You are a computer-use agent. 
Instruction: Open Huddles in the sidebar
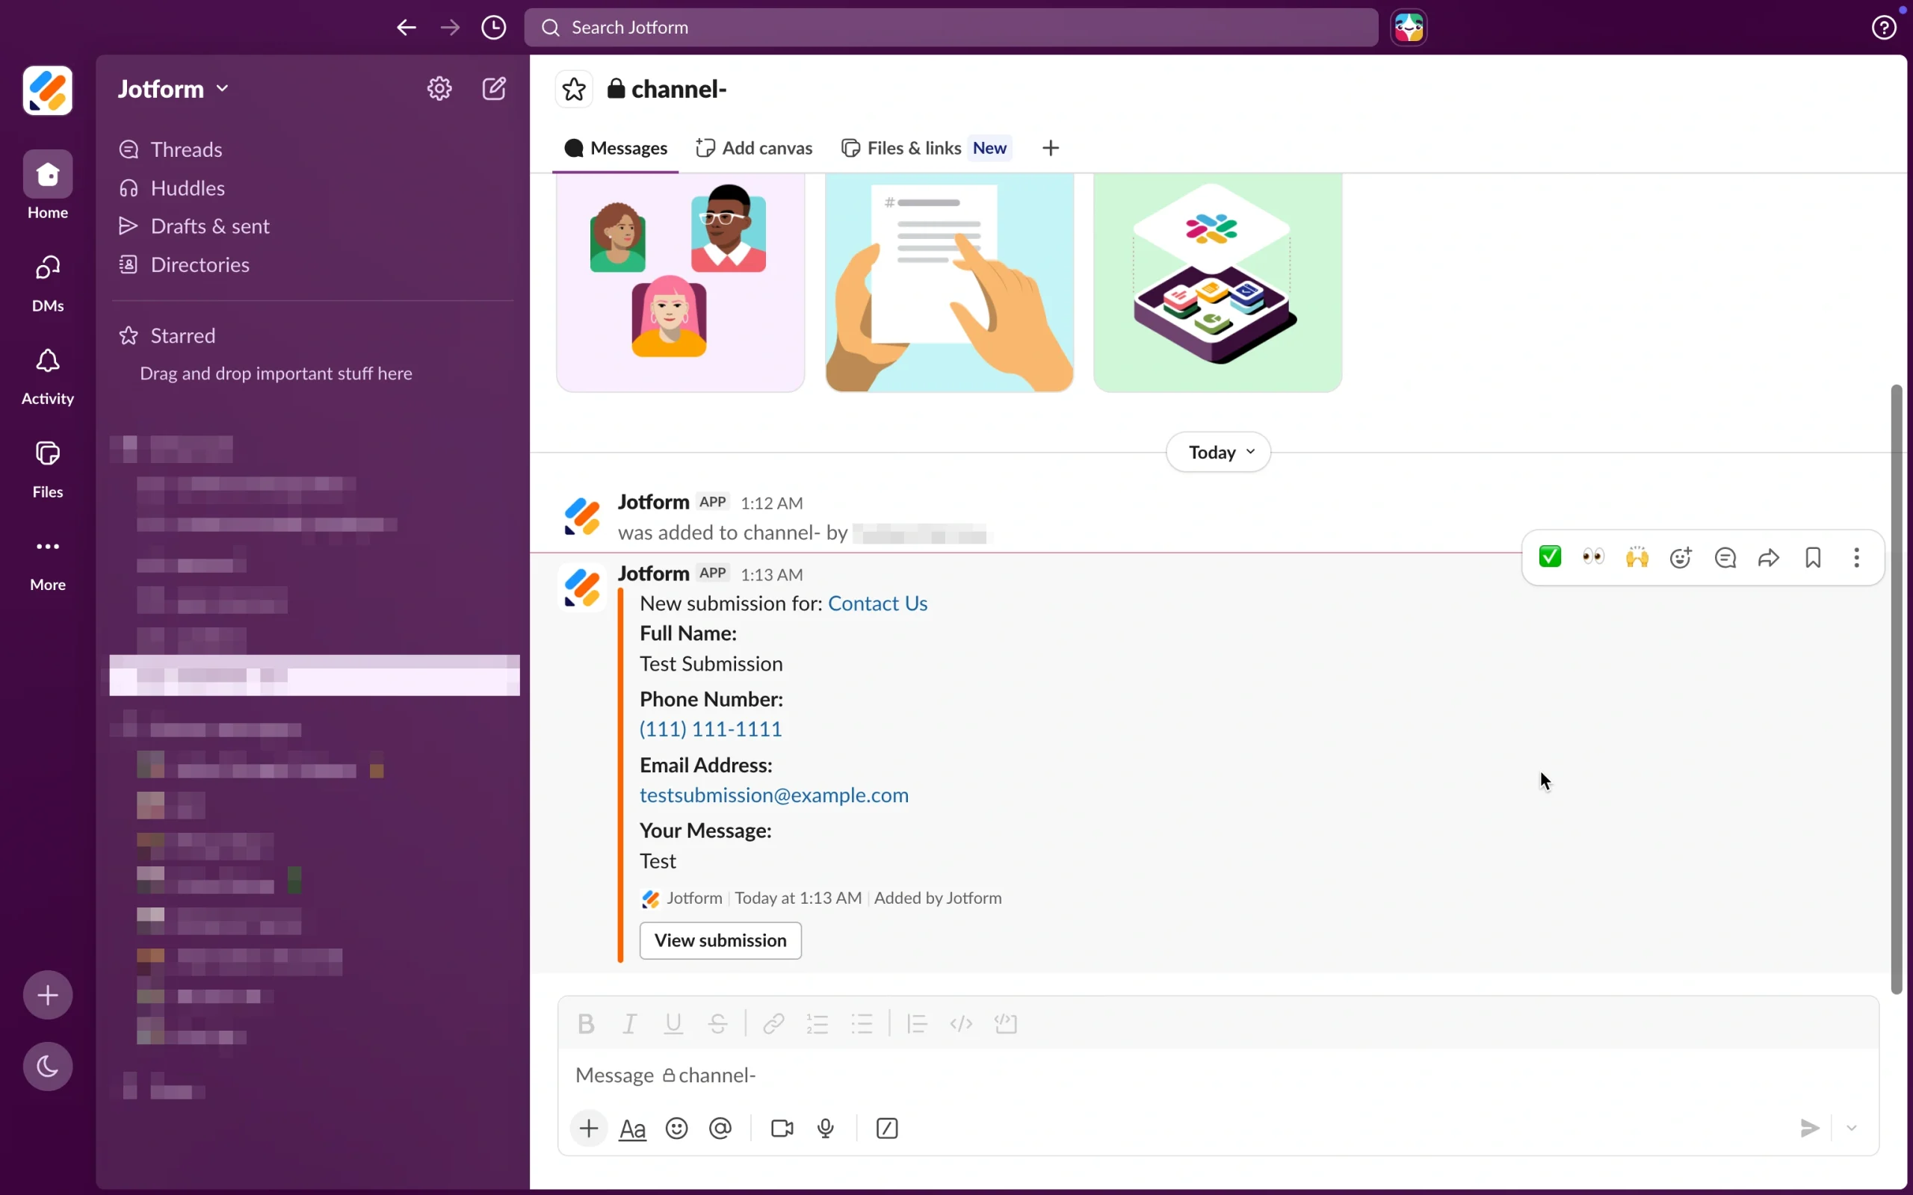pos(172,188)
